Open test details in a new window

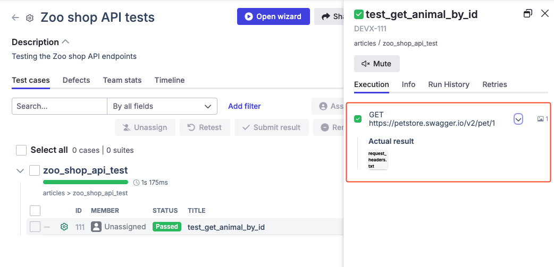click(x=527, y=14)
